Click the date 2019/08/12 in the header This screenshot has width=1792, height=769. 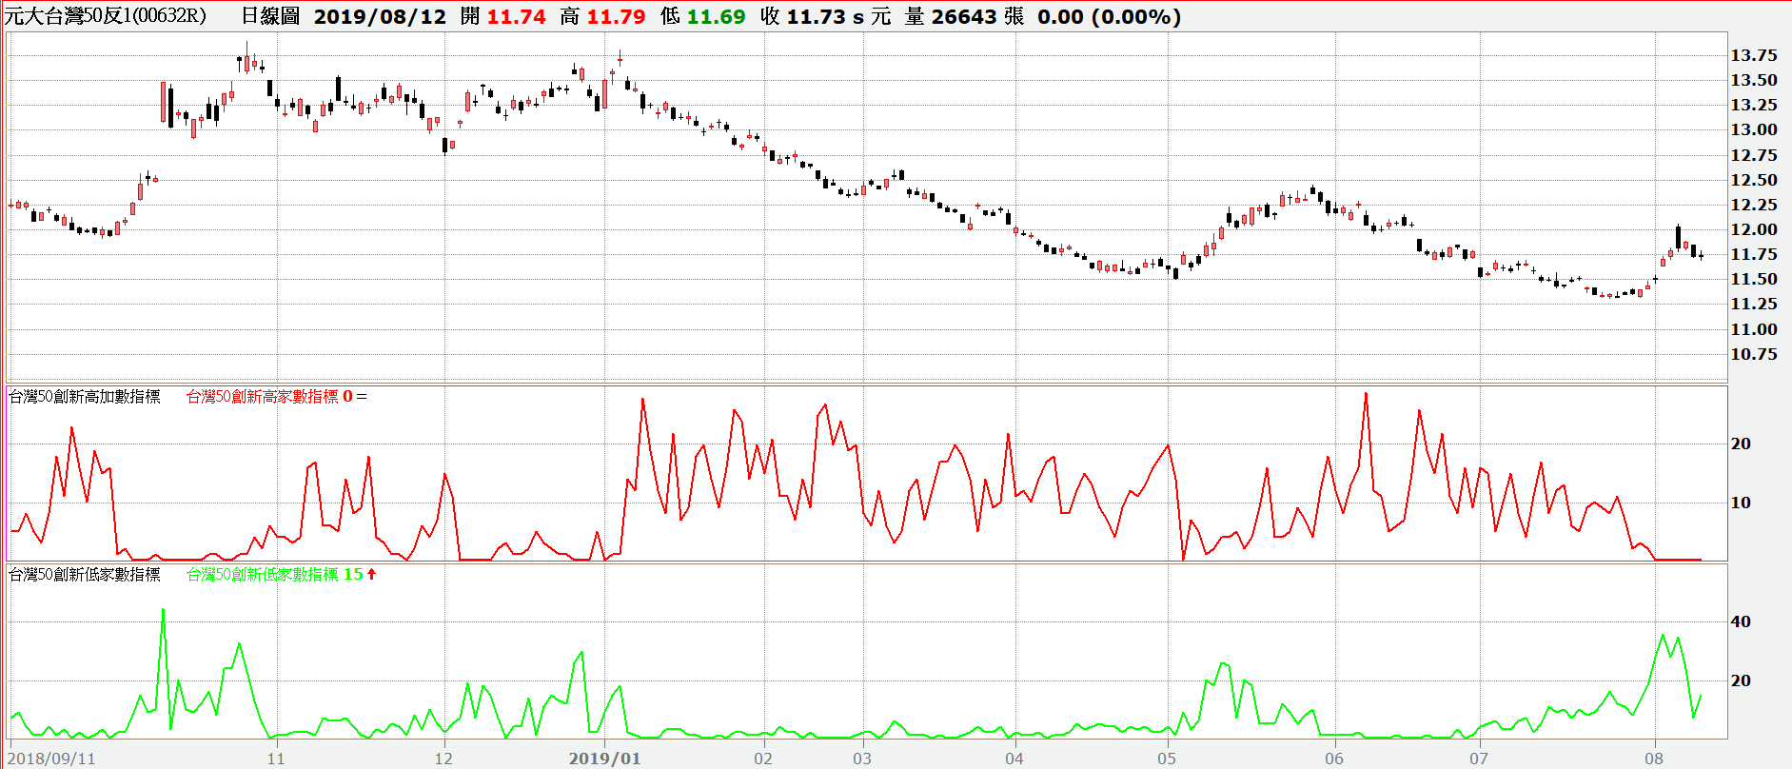pyautogui.click(x=380, y=16)
